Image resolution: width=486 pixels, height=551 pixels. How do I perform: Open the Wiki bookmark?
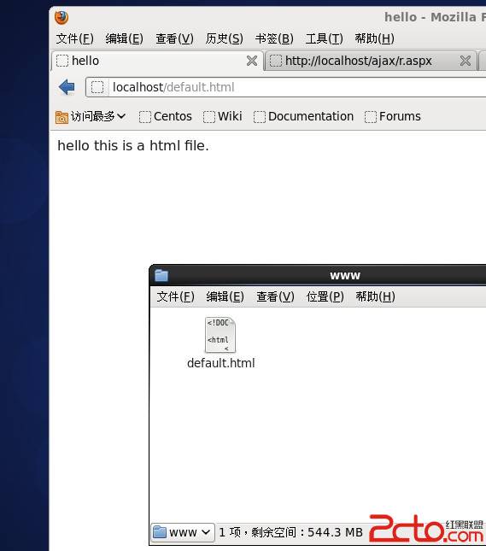[223, 117]
